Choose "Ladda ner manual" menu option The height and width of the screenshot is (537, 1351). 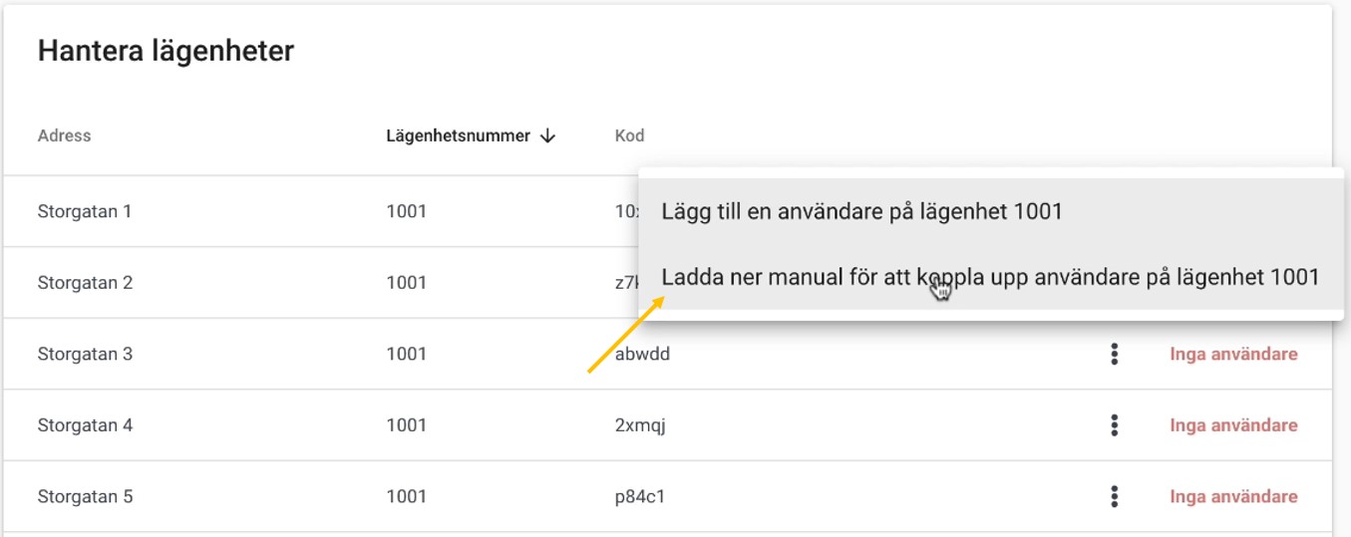pyautogui.click(x=990, y=277)
